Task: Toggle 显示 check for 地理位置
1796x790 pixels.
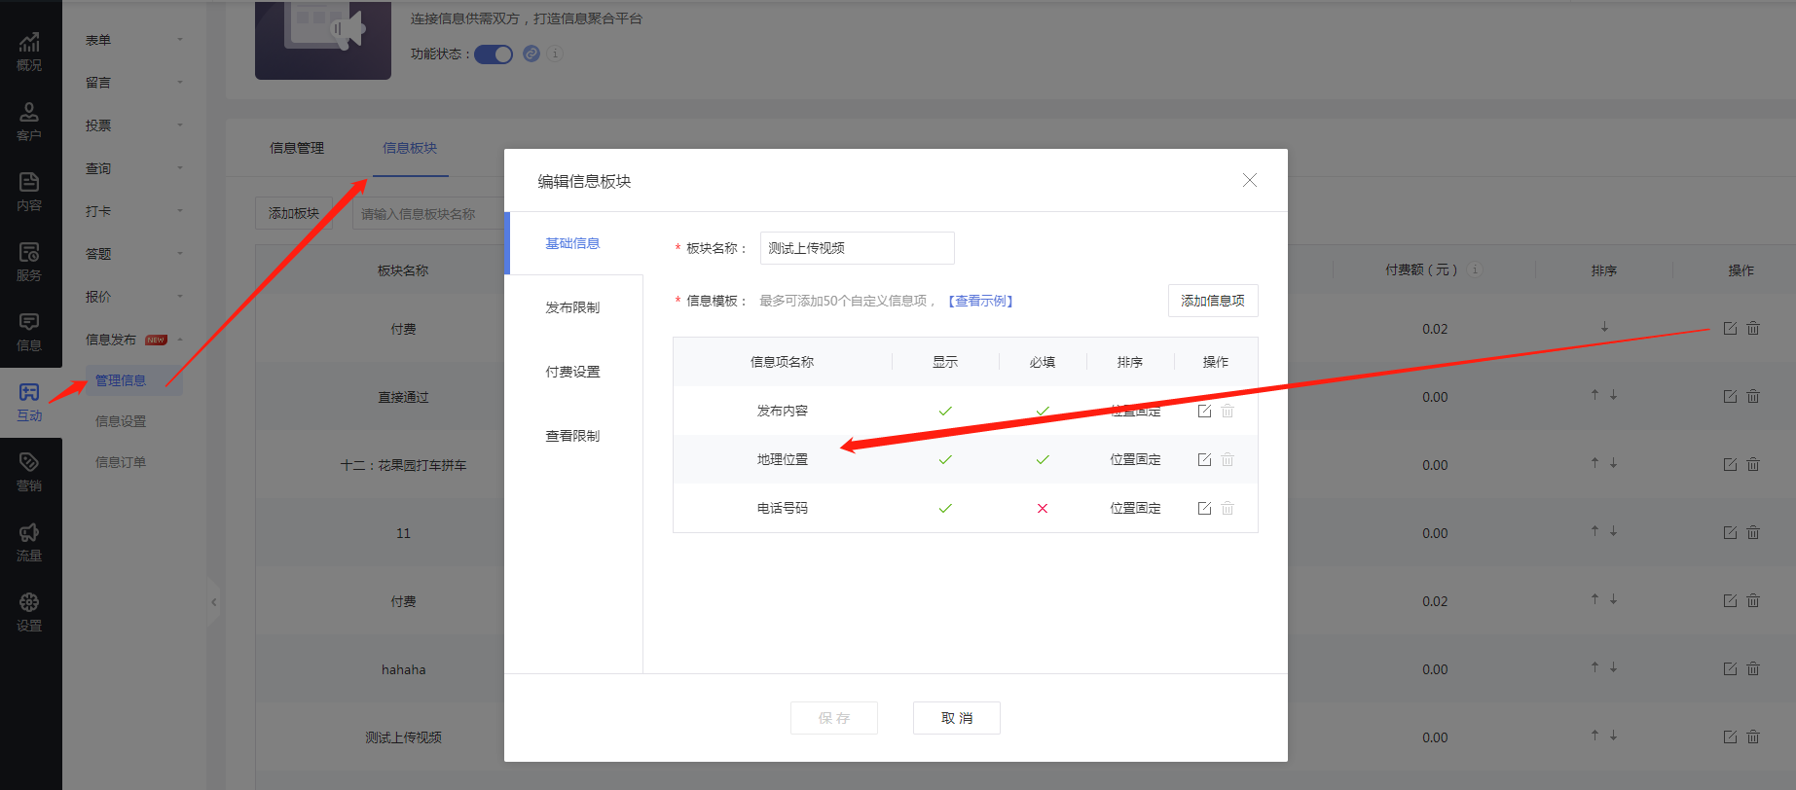Action: [x=945, y=459]
